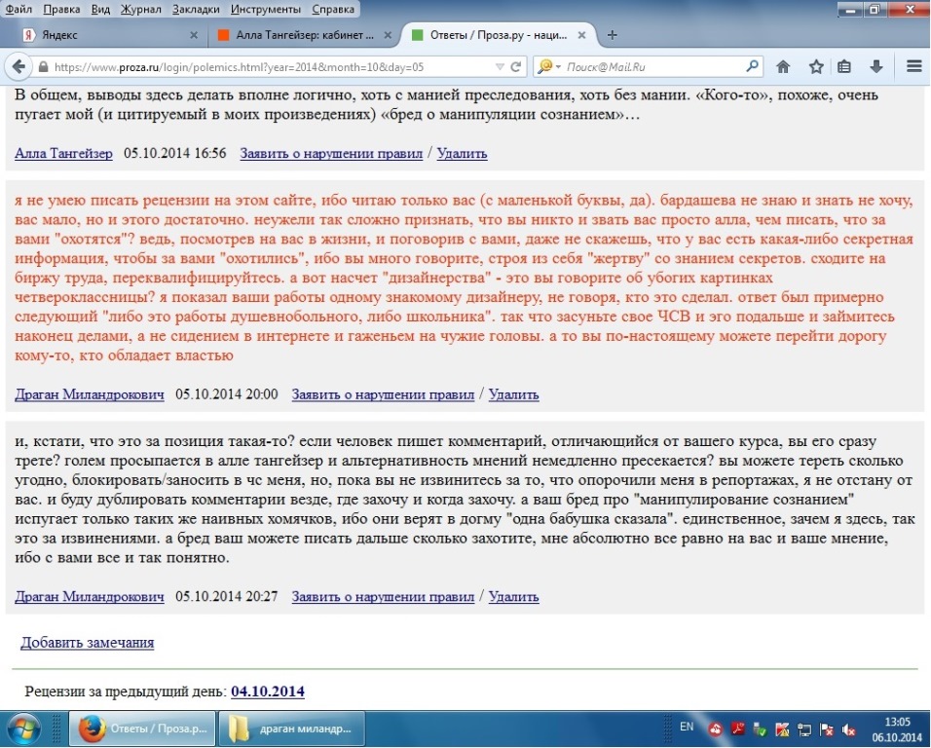Open reviews for 04.10.2014
Viewport: 931px width, 748px height.
click(268, 692)
